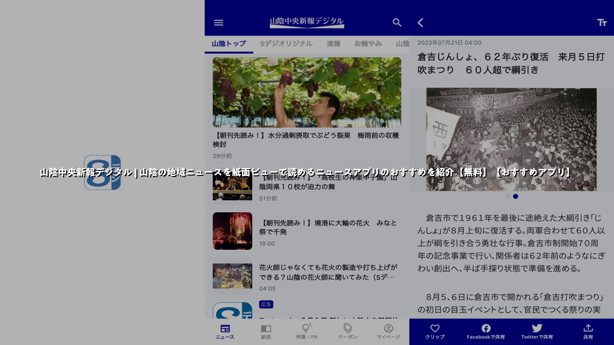Switch to 山陰トップ tab
The width and height of the screenshot is (614, 345).
pos(229,44)
